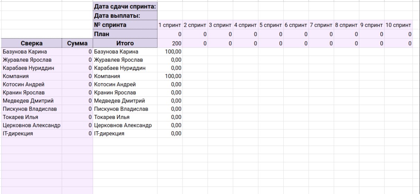Select the "Дата сдачи спринта:" label cell
Viewport: 420px width, 194px height.
point(125,7)
